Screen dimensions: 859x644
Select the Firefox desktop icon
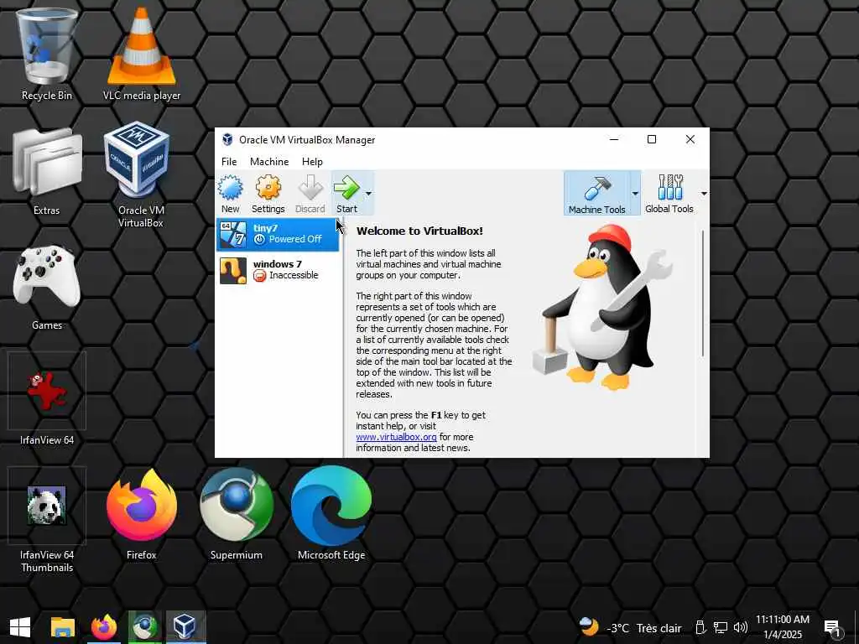(141, 514)
